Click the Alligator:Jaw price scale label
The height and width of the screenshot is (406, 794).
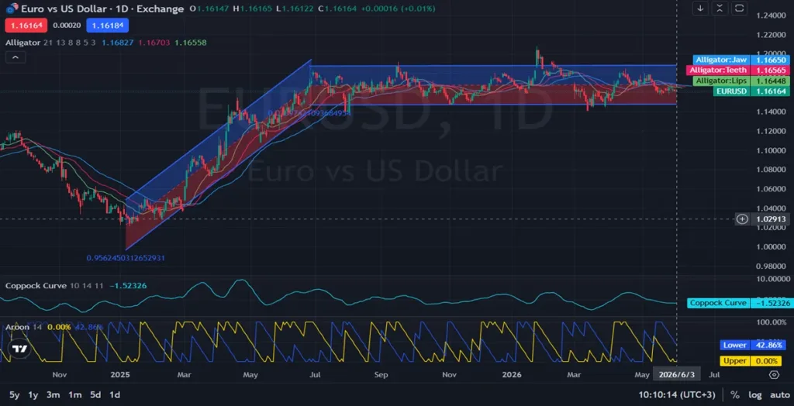(x=742, y=60)
